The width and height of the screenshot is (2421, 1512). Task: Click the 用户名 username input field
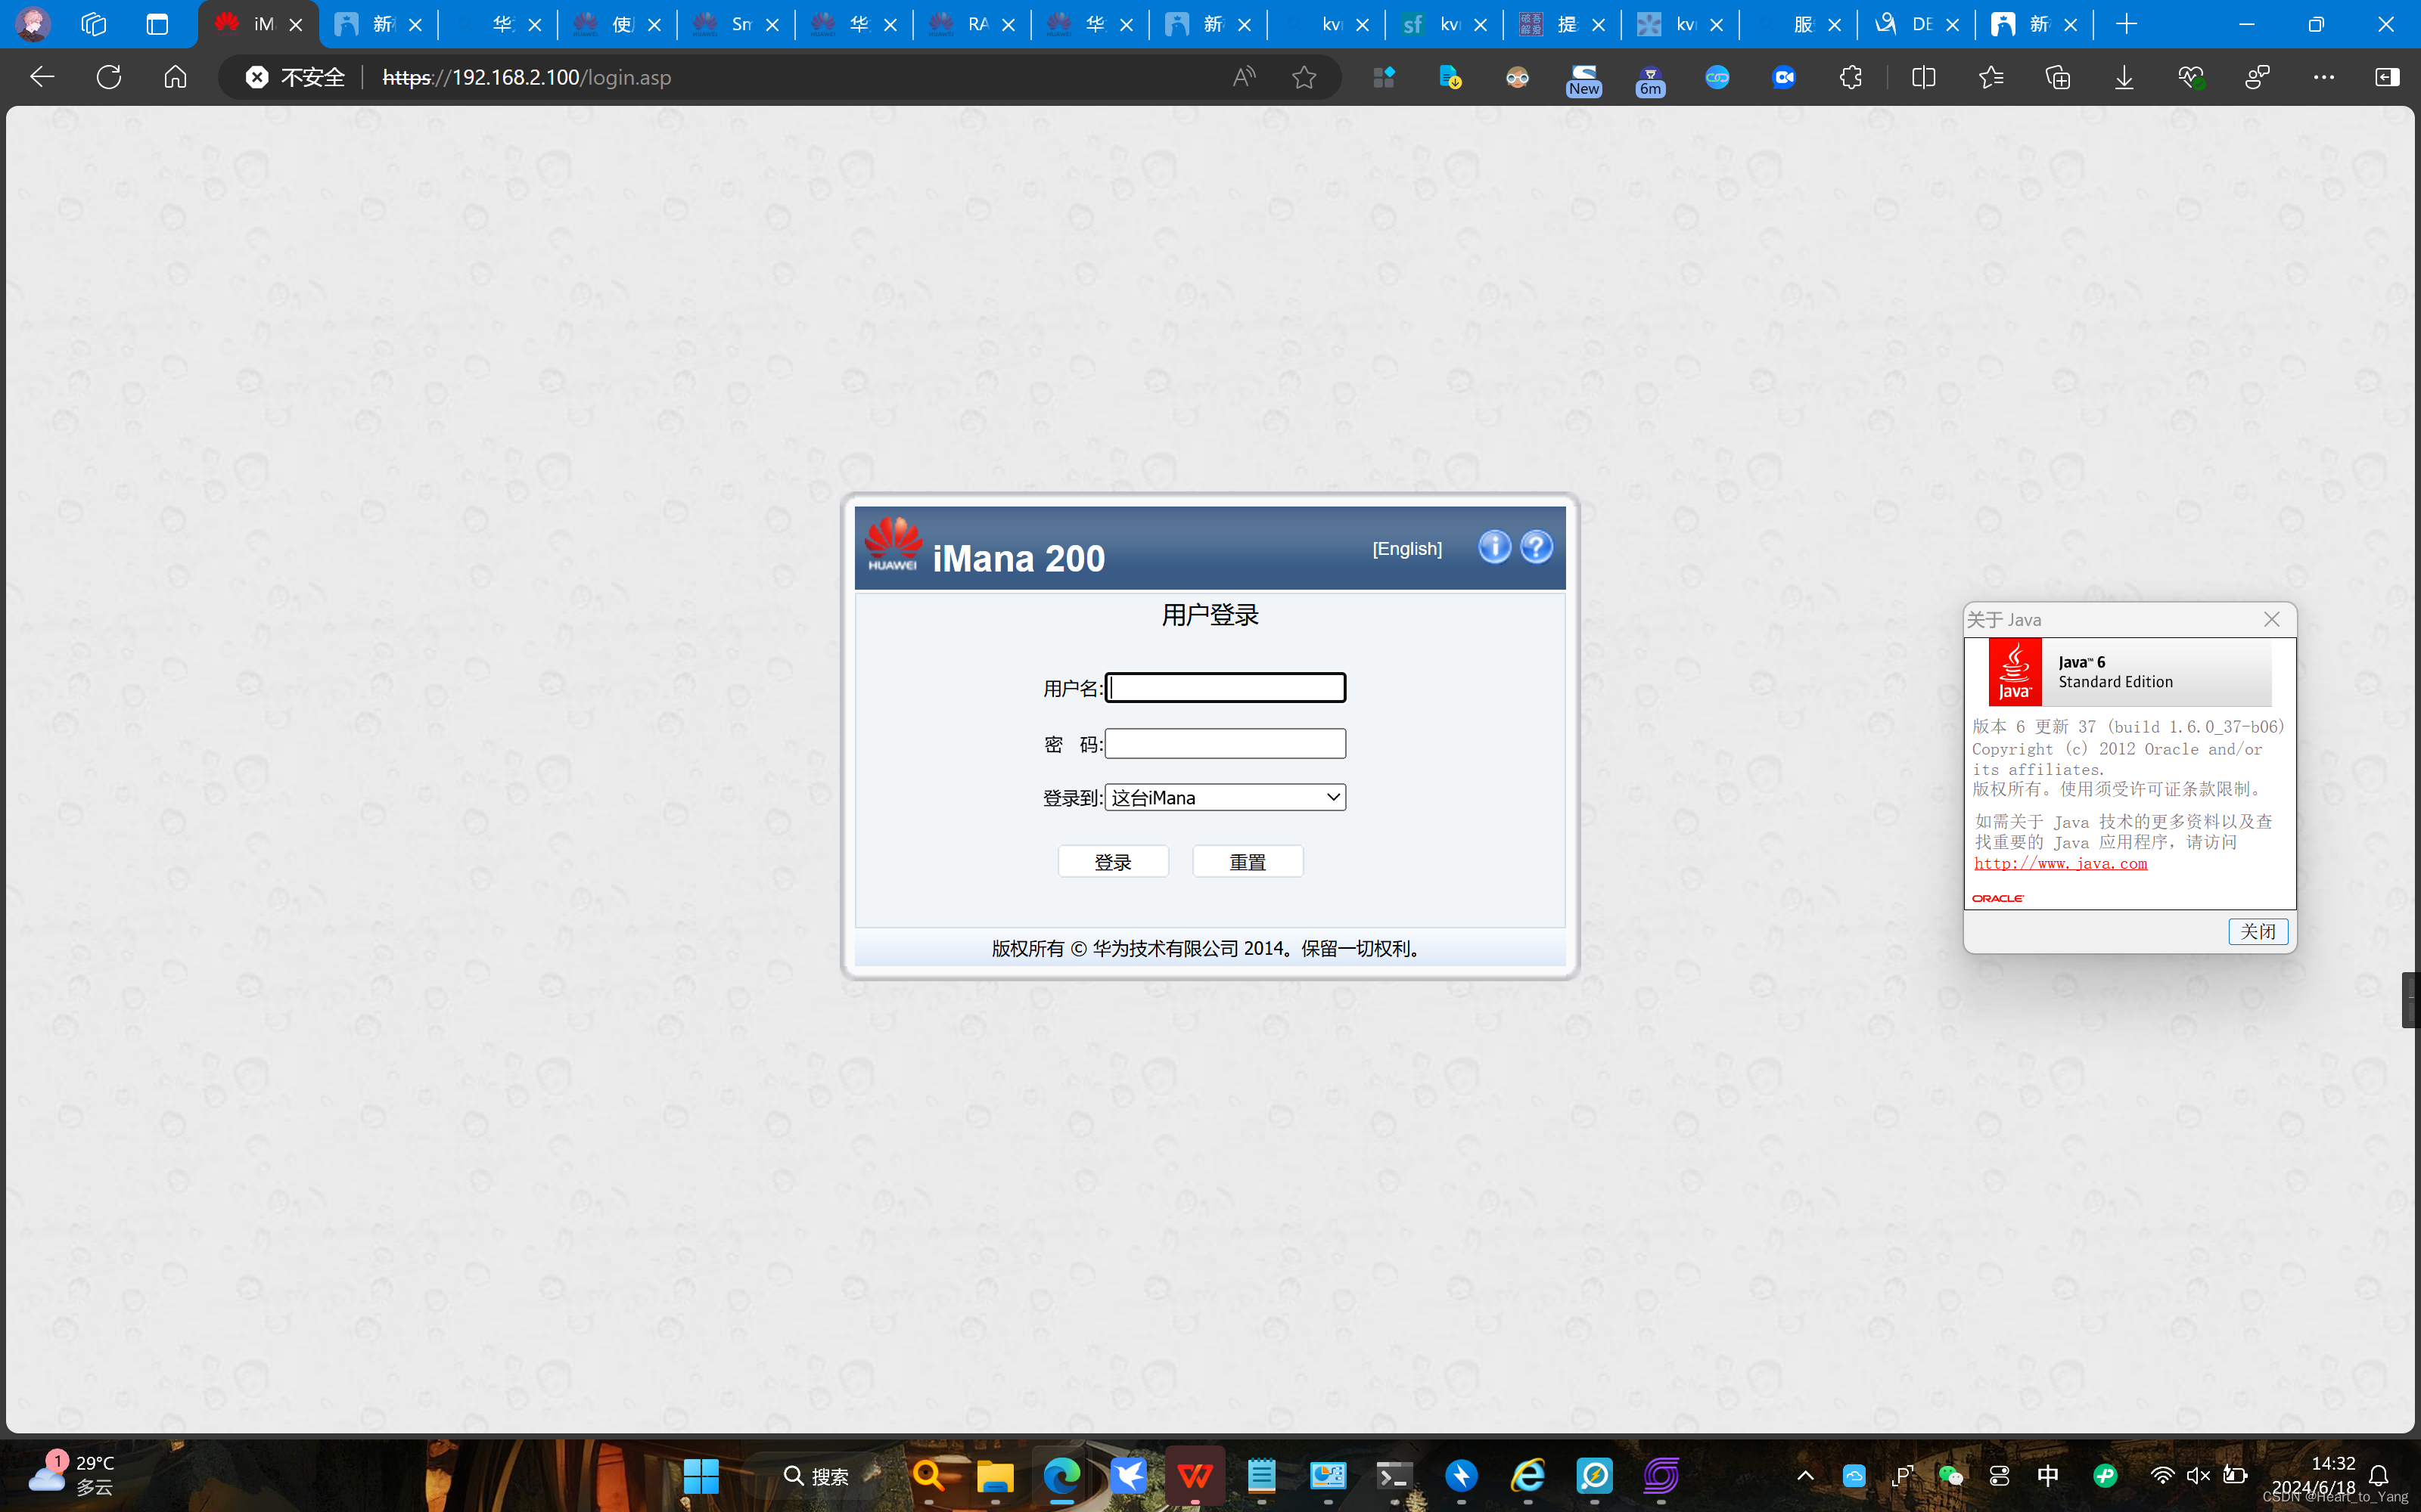pyautogui.click(x=1225, y=688)
